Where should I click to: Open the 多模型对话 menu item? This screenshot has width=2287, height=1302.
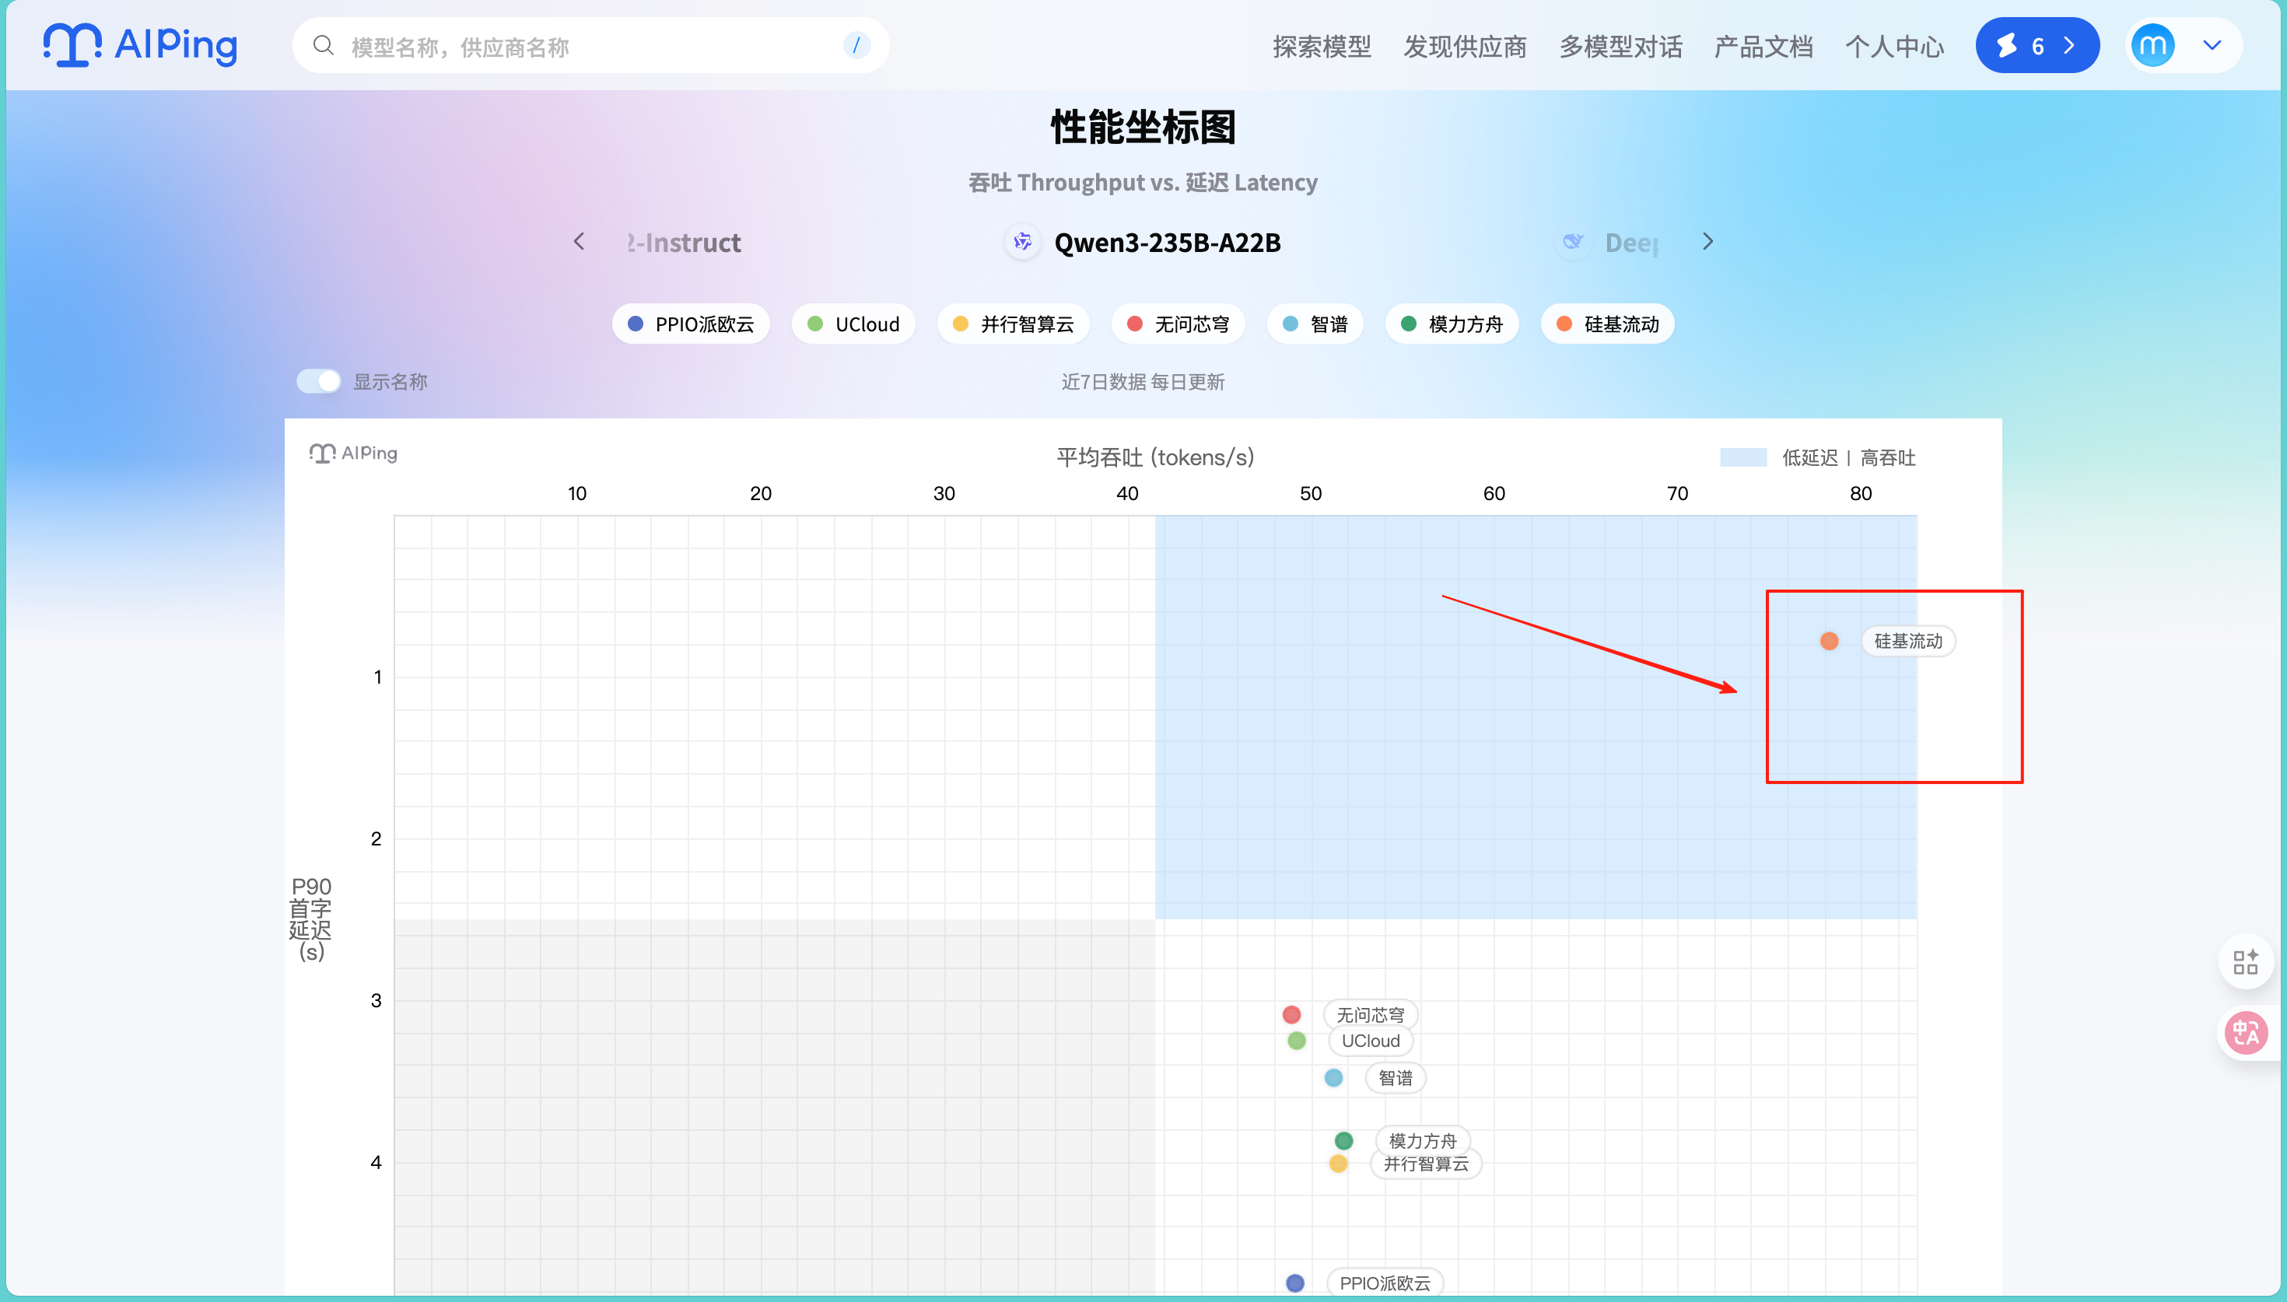point(1620,47)
